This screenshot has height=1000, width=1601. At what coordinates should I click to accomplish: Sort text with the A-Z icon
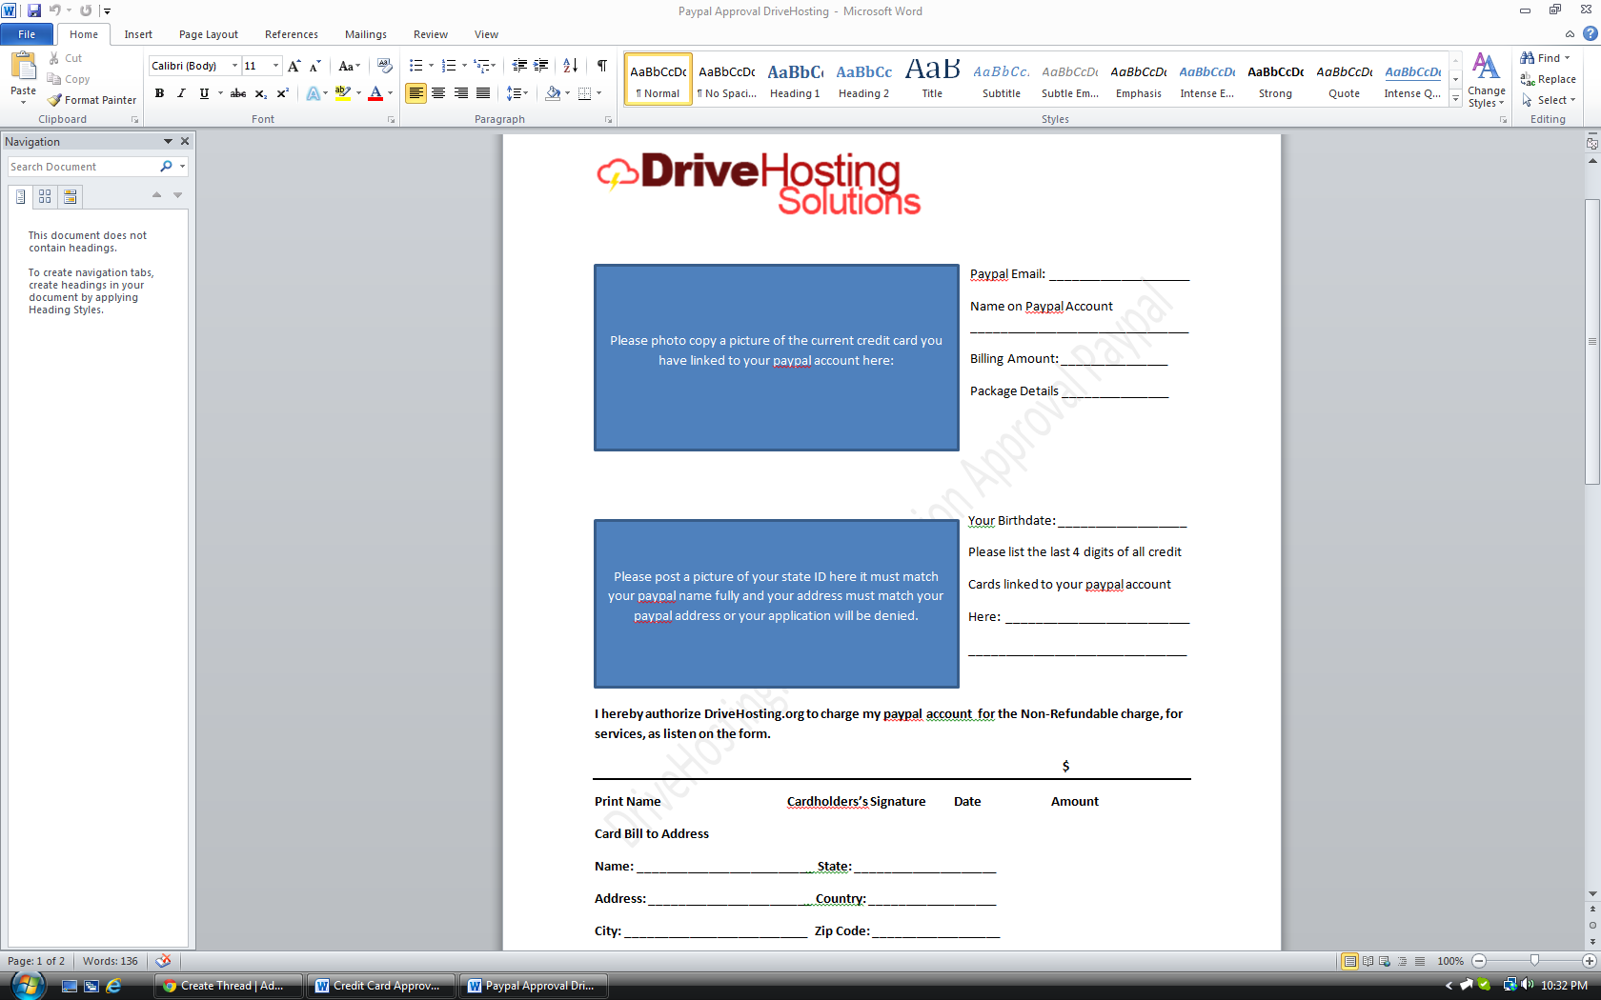570,66
